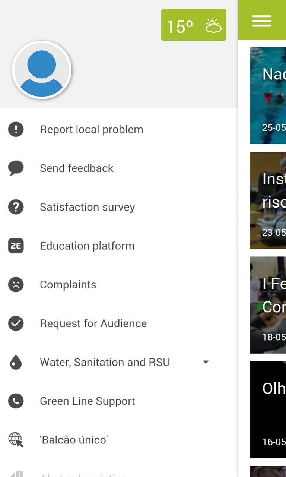Tap the question mark survey icon
This screenshot has width=286, height=477.
coord(16,207)
